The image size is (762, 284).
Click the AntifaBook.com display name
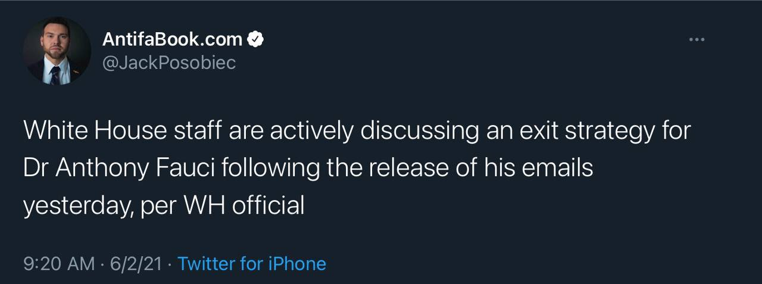pos(173,40)
